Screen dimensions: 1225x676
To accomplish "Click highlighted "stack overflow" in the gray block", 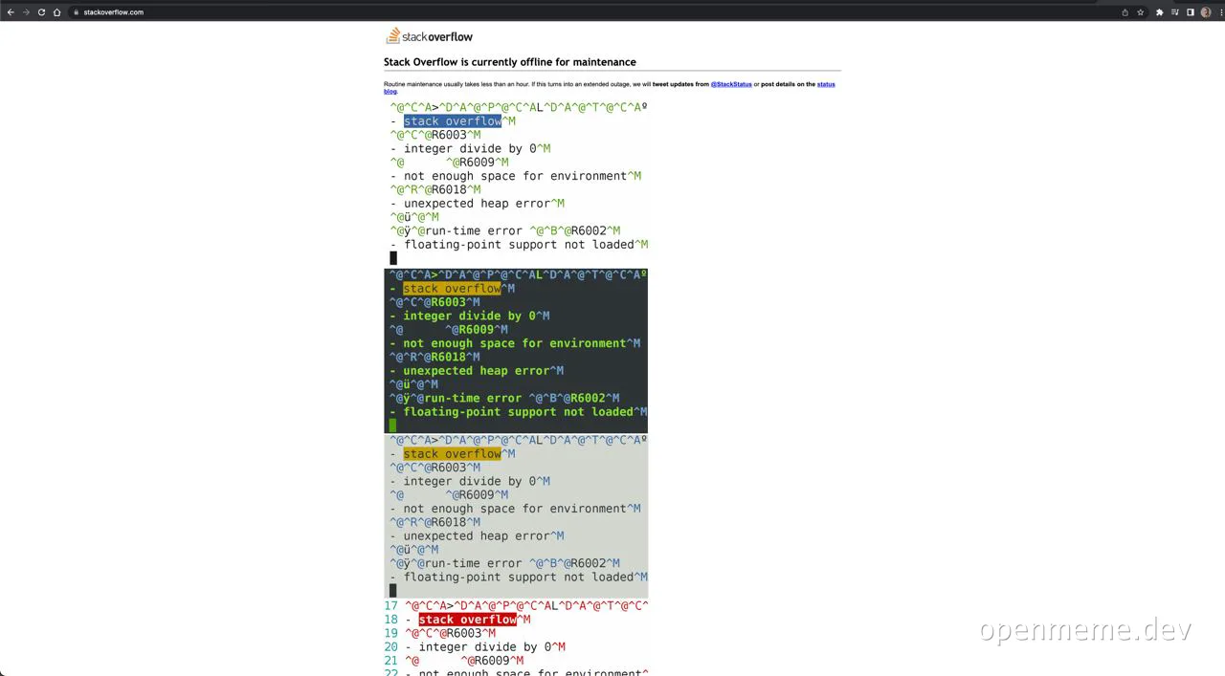I will 452,454.
